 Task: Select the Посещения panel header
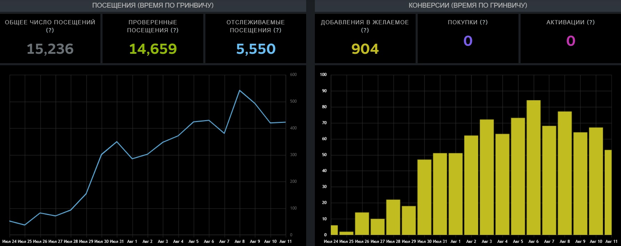[153, 5]
